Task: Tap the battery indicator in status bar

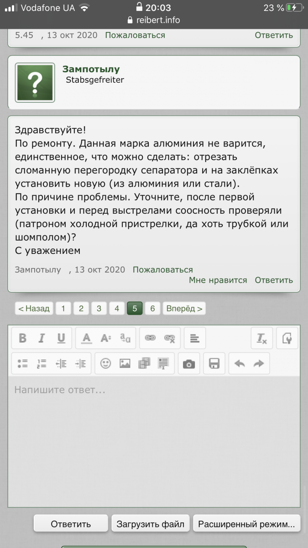Action: 294,8
